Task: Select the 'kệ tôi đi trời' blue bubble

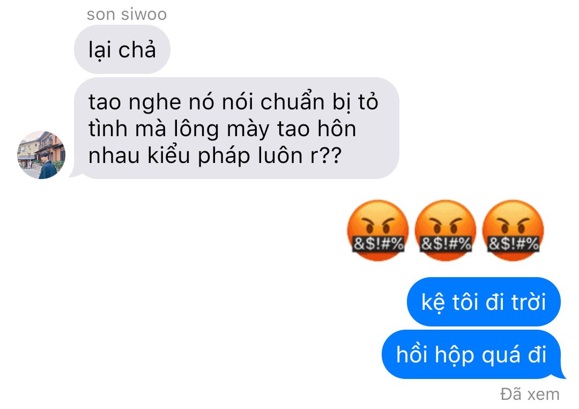Action: (x=484, y=302)
